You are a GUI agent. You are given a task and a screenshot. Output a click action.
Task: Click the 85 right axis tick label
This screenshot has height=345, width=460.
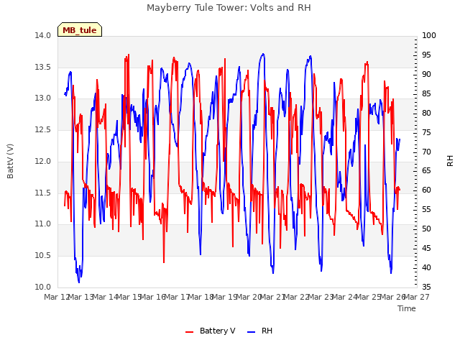(426, 93)
